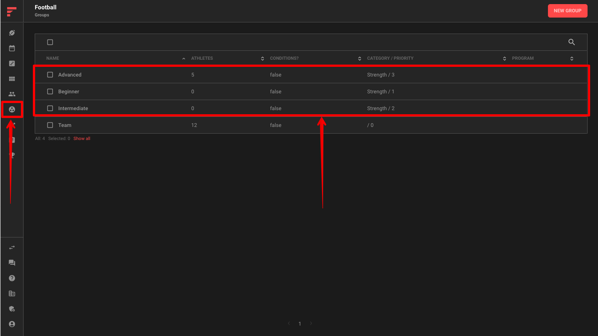Toggle the select-all checkbox in table header
Screen dimensions: 598x336
pyautogui.click(x=50, y=42)
